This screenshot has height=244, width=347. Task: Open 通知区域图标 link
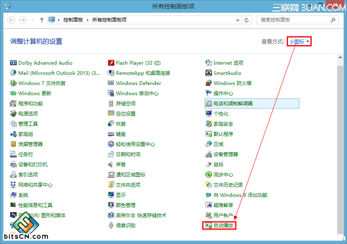[131, 175]
